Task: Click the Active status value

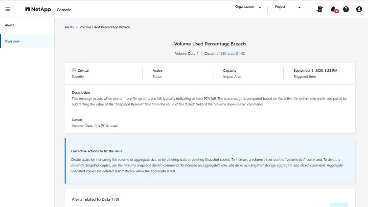Action: 157,70
